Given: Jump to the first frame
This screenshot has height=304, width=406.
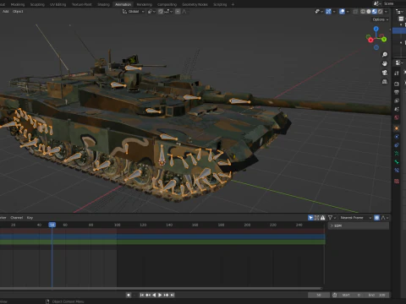Looking at the screenshot, I should [142, 295].
